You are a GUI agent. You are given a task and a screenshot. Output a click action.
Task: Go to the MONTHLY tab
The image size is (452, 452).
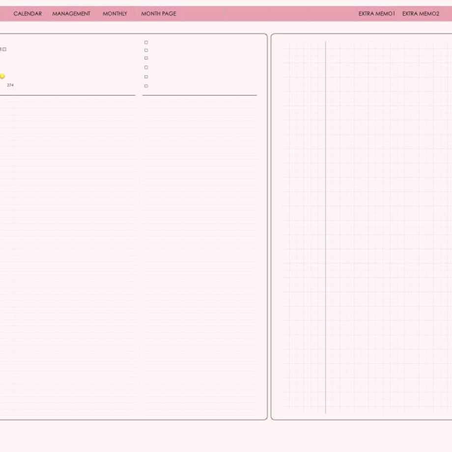115,14
